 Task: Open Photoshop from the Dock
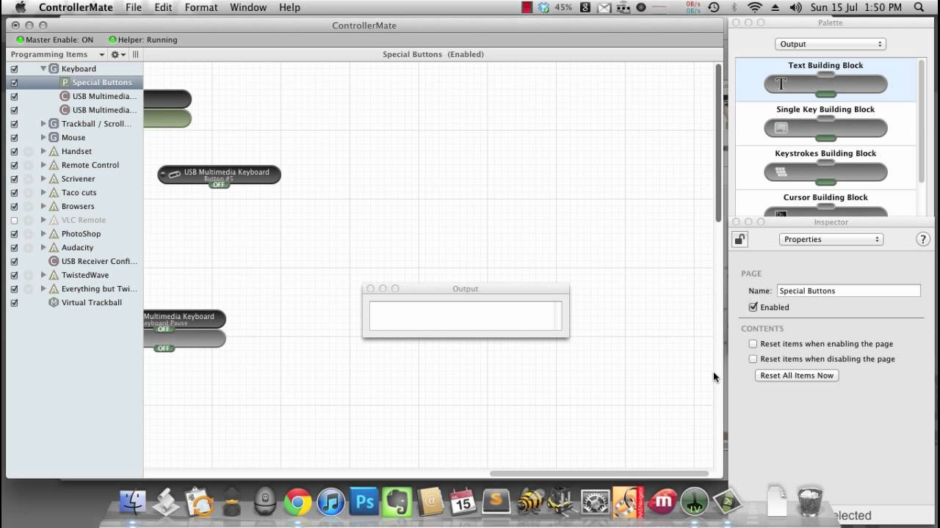click(364, 502)
